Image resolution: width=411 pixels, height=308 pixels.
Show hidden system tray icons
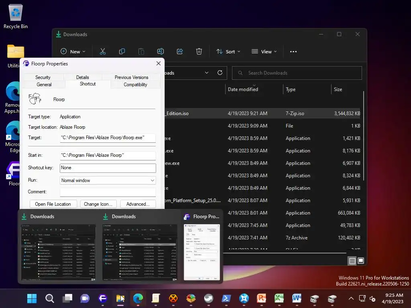(x=351, y=298)
